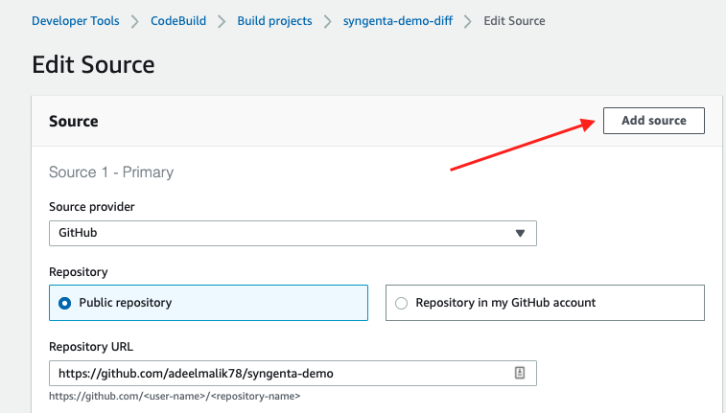Viewport: 726px width, 413px height.
Task: Click the Source panel header title
Action: coord(74,122)
